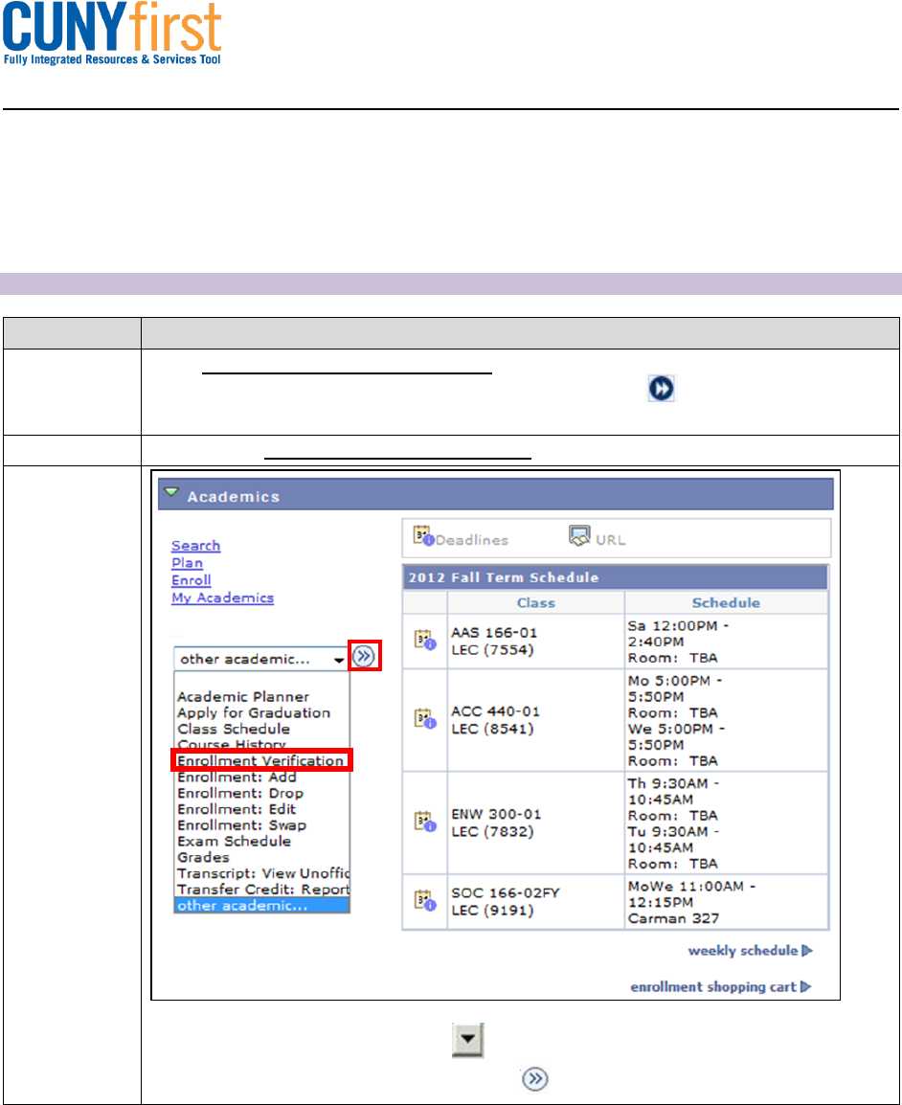This screenshot has width=902, height=1105.
Task: Click the ENW 300-01 class text
Action: pyautogui.click(x=496, y=815)
